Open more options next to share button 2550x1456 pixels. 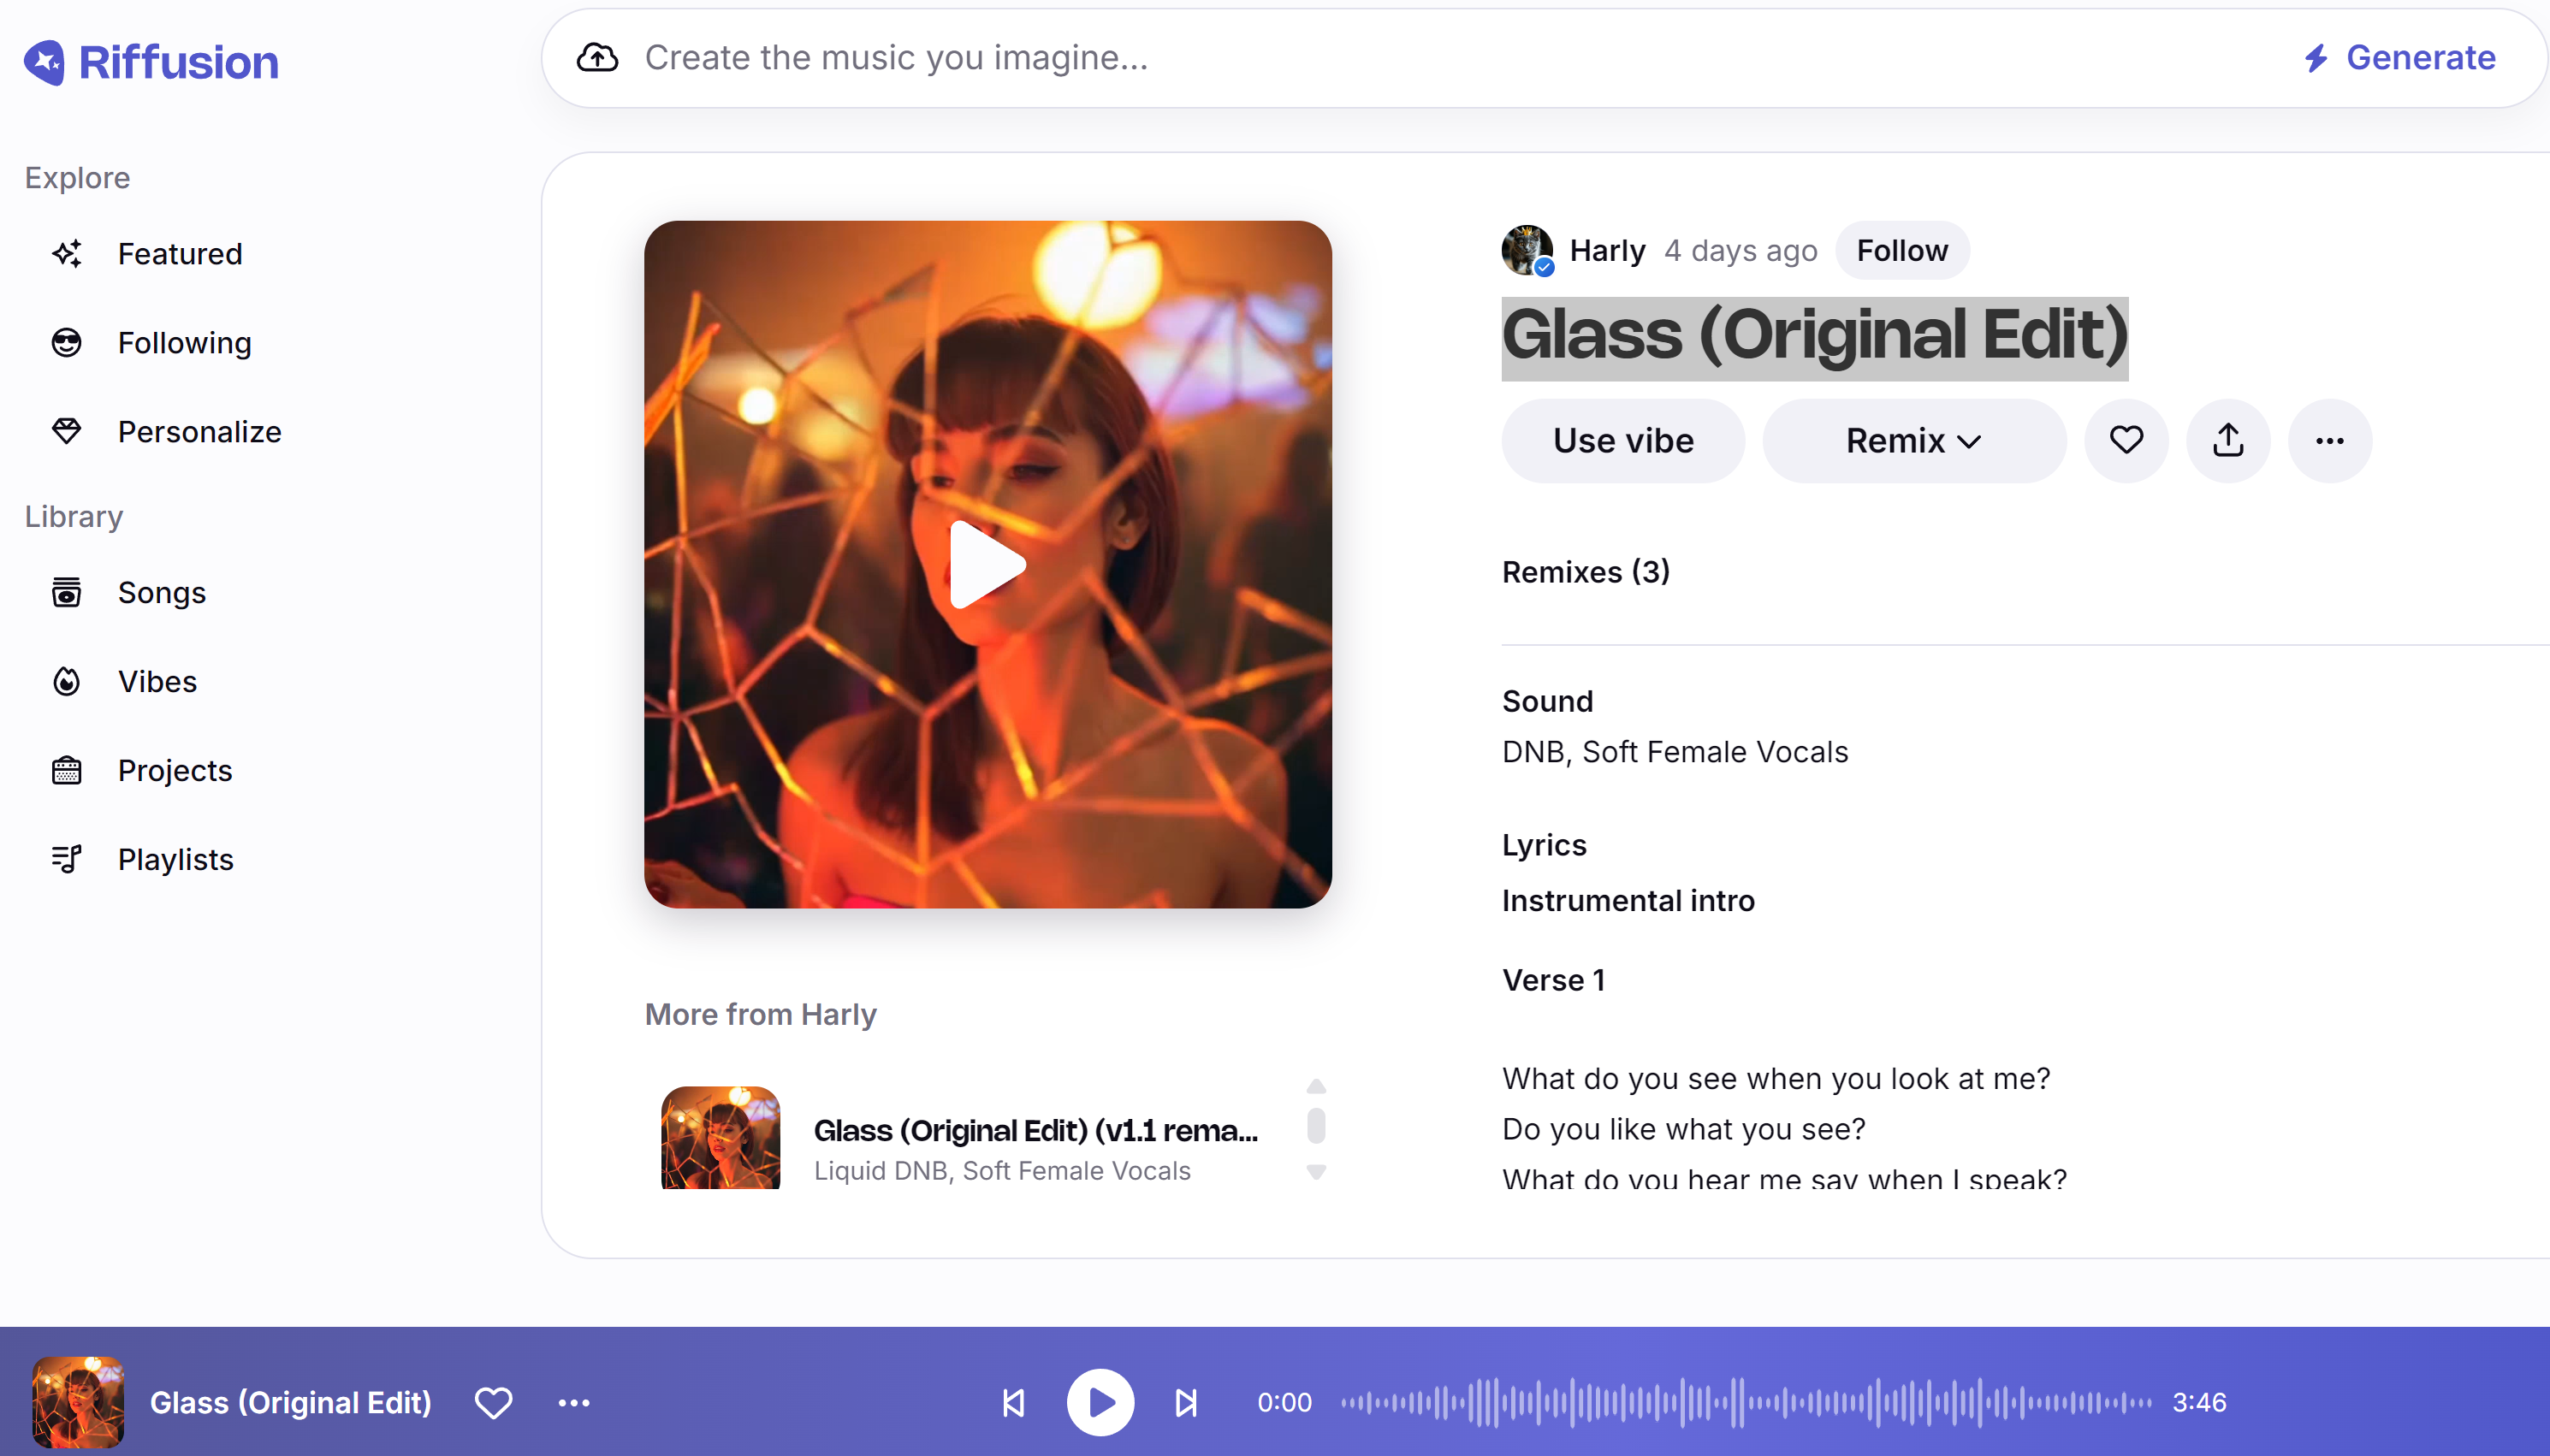(x=2330, y=441)
